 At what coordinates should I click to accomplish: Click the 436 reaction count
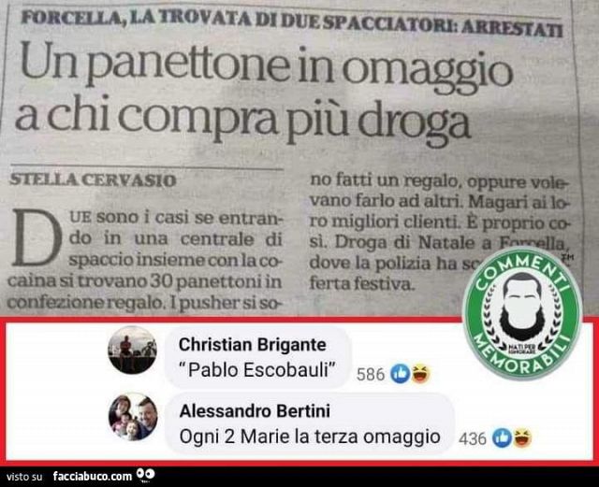tap(473, 438)
